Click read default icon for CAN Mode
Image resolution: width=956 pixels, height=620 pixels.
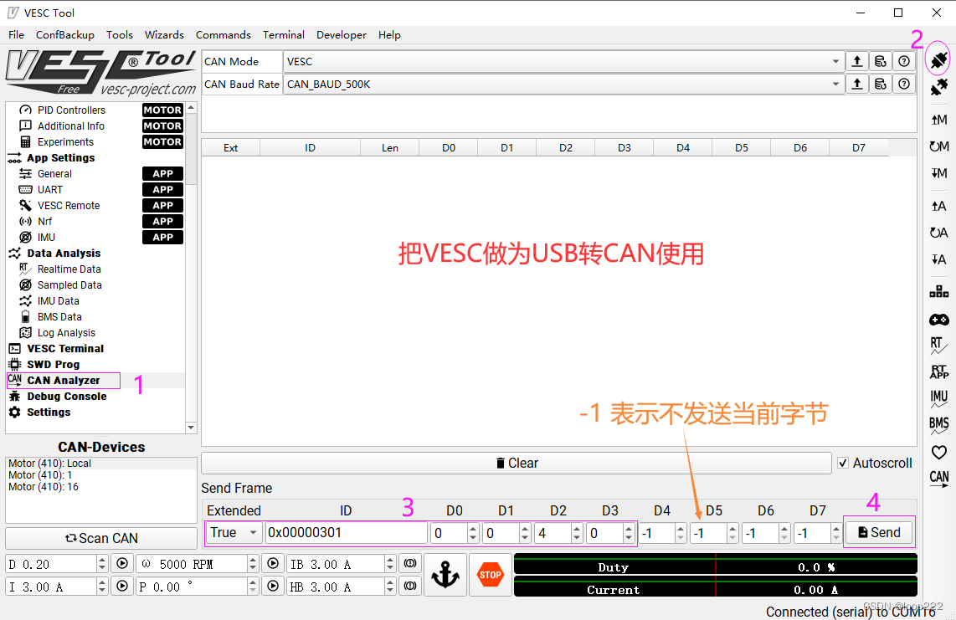[881, 61]
